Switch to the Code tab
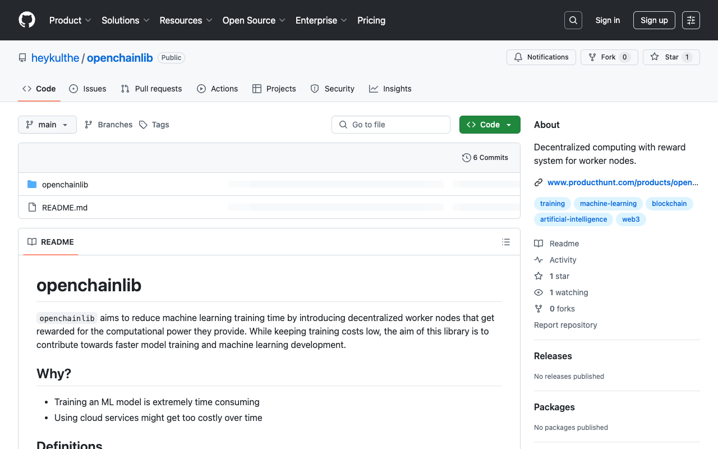The width and height of the screenshot is (718, 449). (39, 89)
